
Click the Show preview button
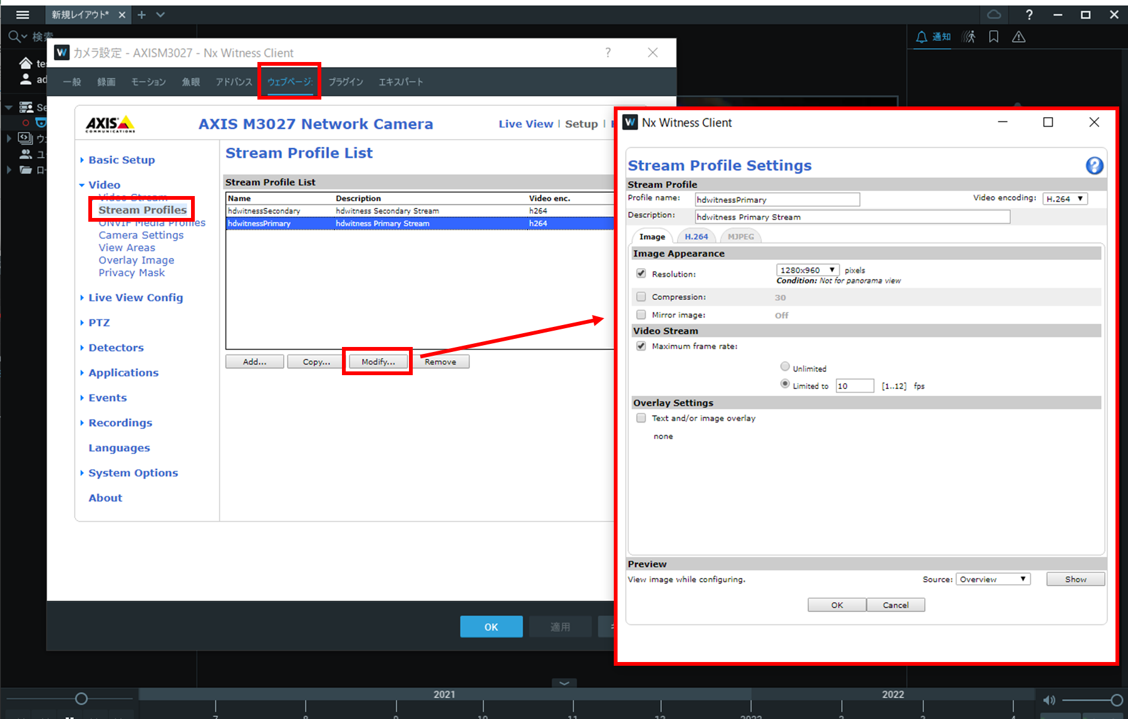[x=1075, y=579]
